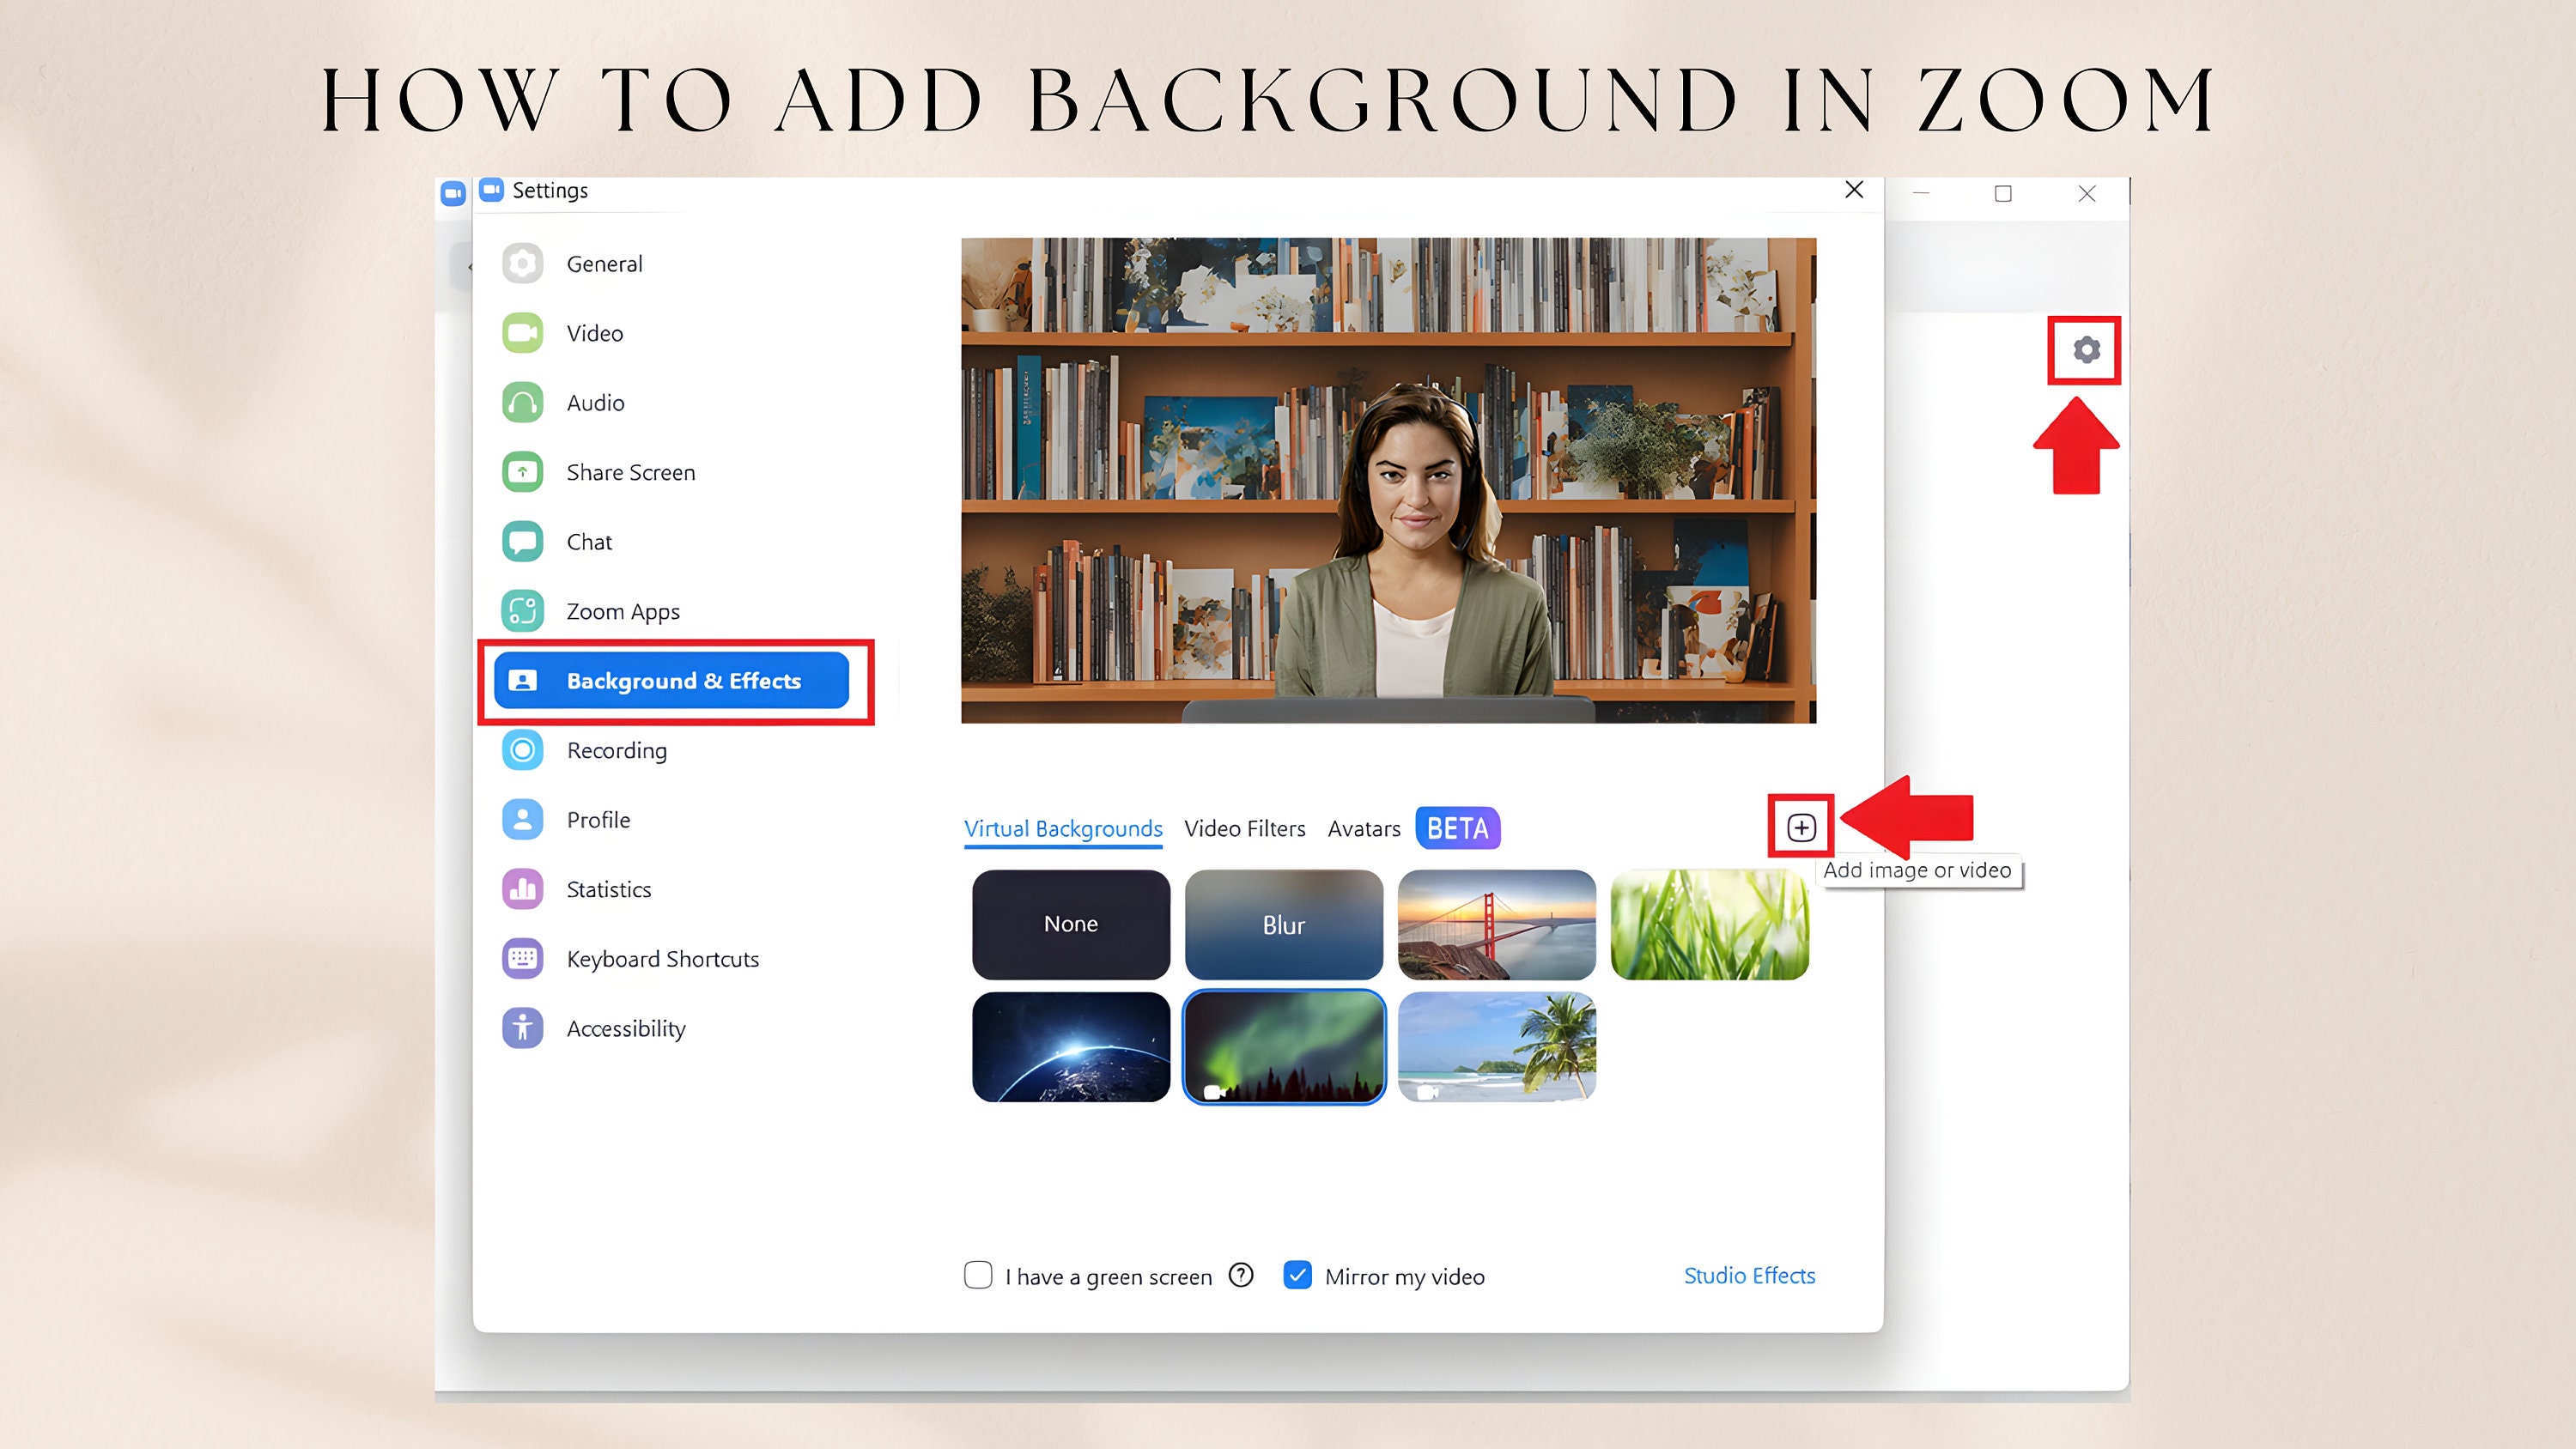Select Keyboard Shortcuts in sidebar
2576x1449 pixels.
coord(662,959)
